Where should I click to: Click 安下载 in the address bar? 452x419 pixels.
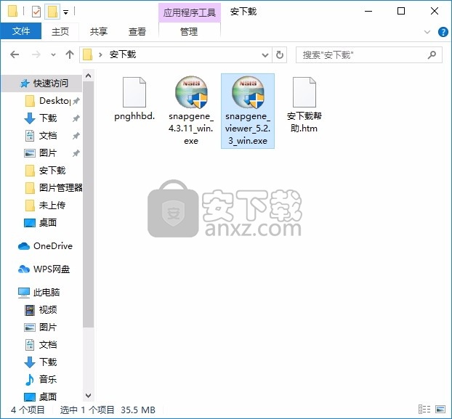tap(123, 54)
